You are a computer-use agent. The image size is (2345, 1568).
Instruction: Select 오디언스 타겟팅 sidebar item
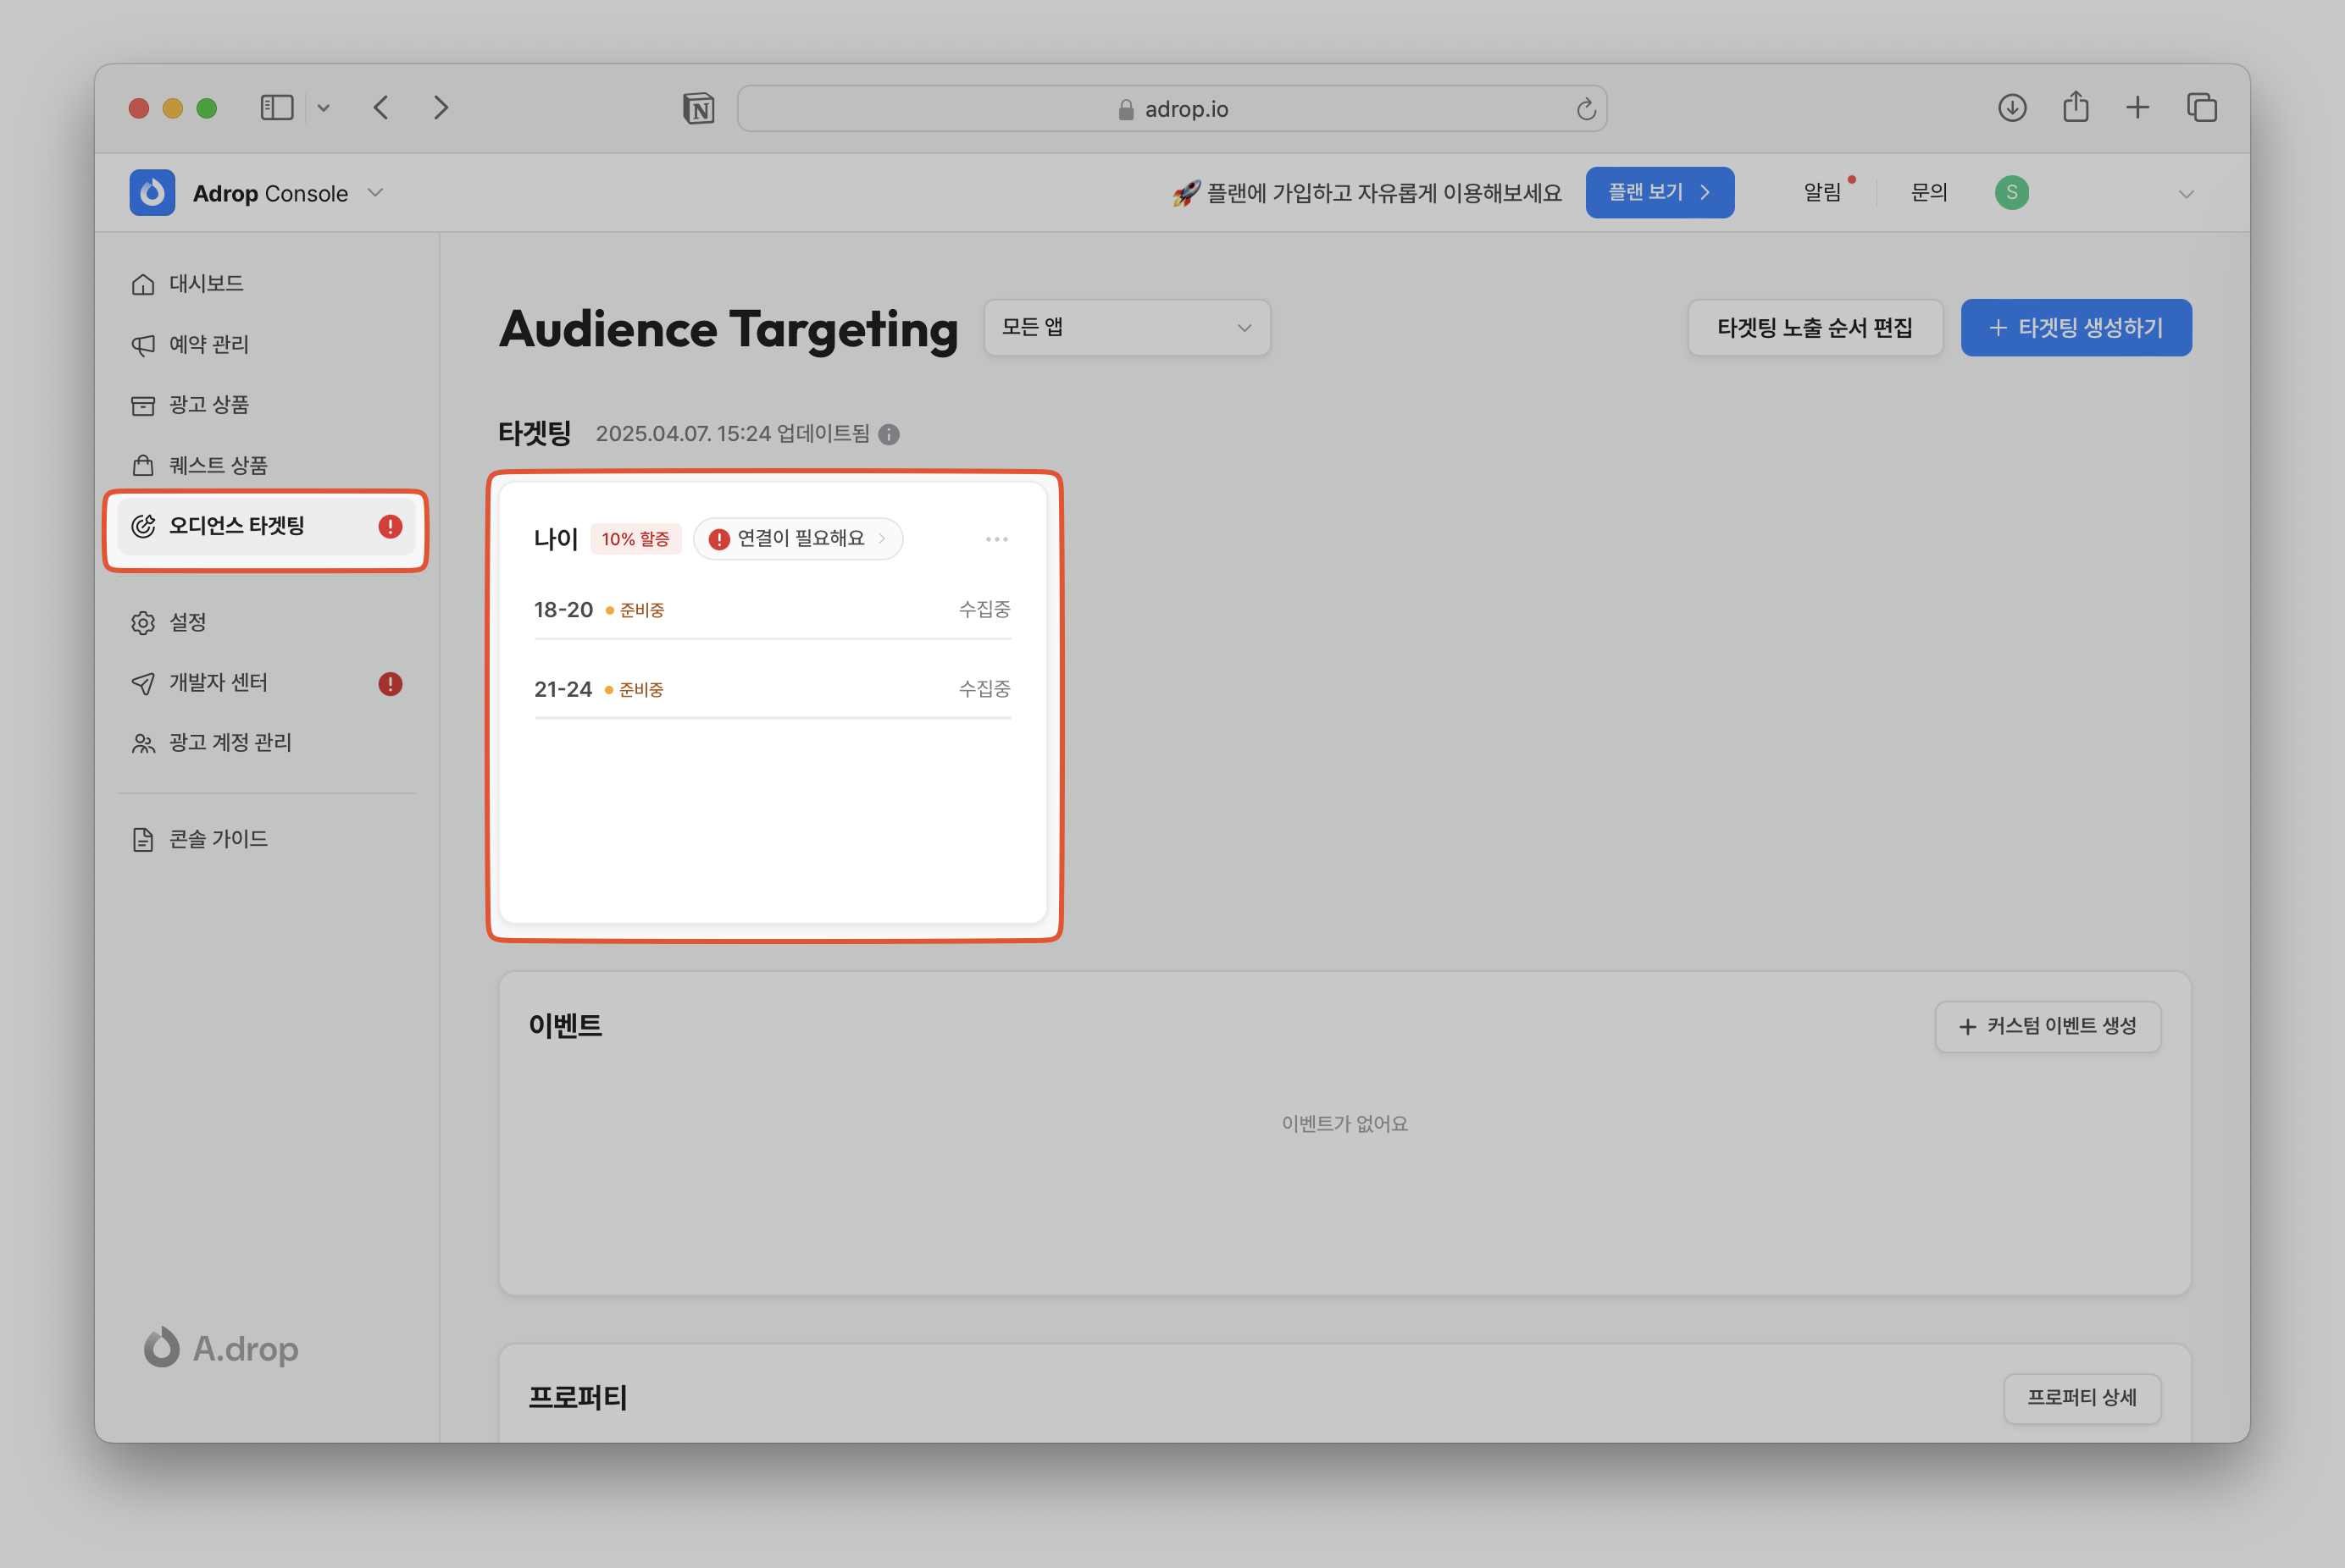pos(266,526)
